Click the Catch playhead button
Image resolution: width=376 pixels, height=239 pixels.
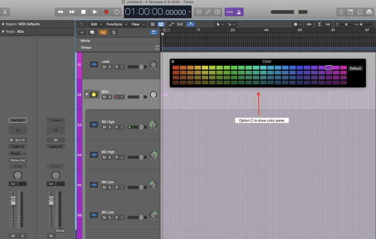coord(191,24)
